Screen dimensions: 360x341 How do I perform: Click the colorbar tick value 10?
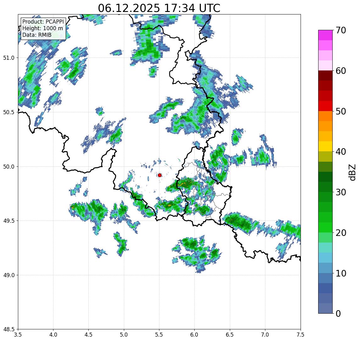tap(341, 273)
